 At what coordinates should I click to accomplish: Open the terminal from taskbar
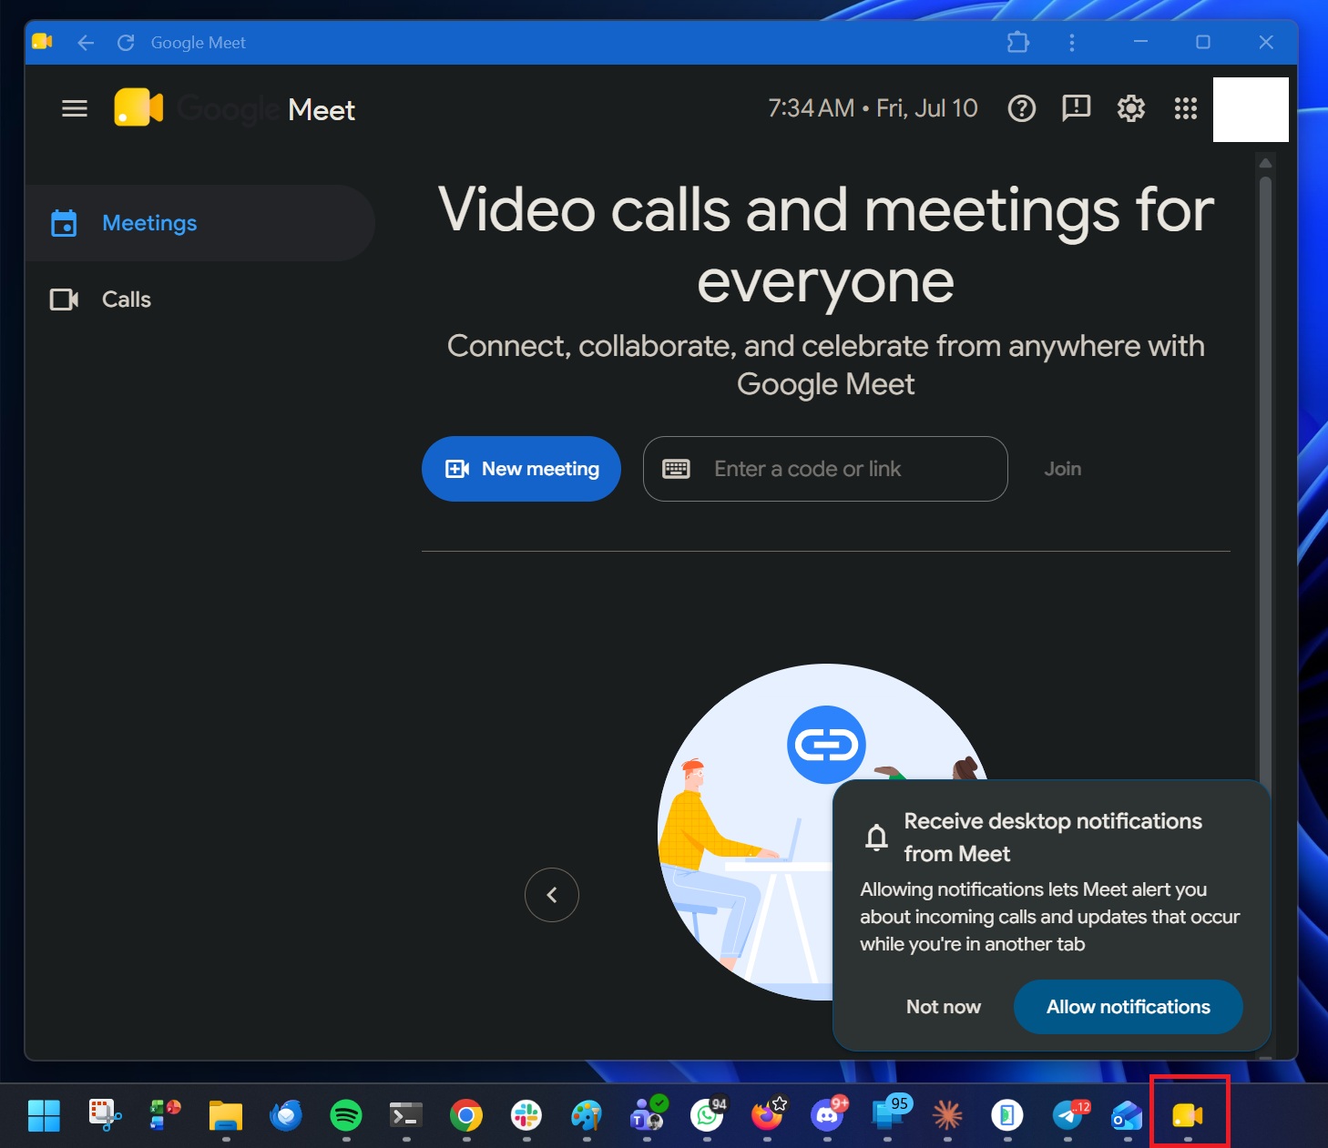tap(406, 1115)
